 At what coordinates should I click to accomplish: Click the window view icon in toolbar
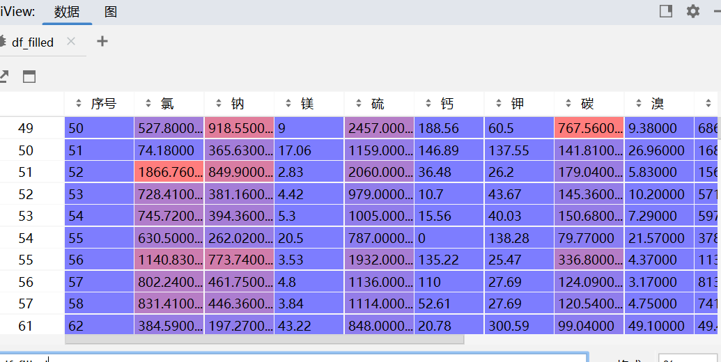pyautogui.click(x=29, y=77)
